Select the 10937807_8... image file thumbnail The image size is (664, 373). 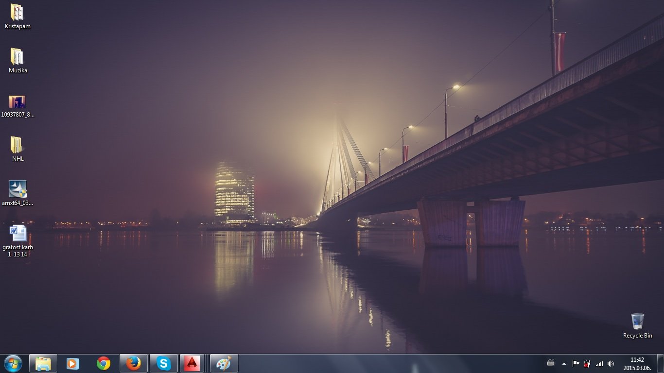(17, 106)
